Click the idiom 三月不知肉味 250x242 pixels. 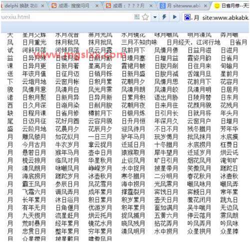tap(139, 42)
